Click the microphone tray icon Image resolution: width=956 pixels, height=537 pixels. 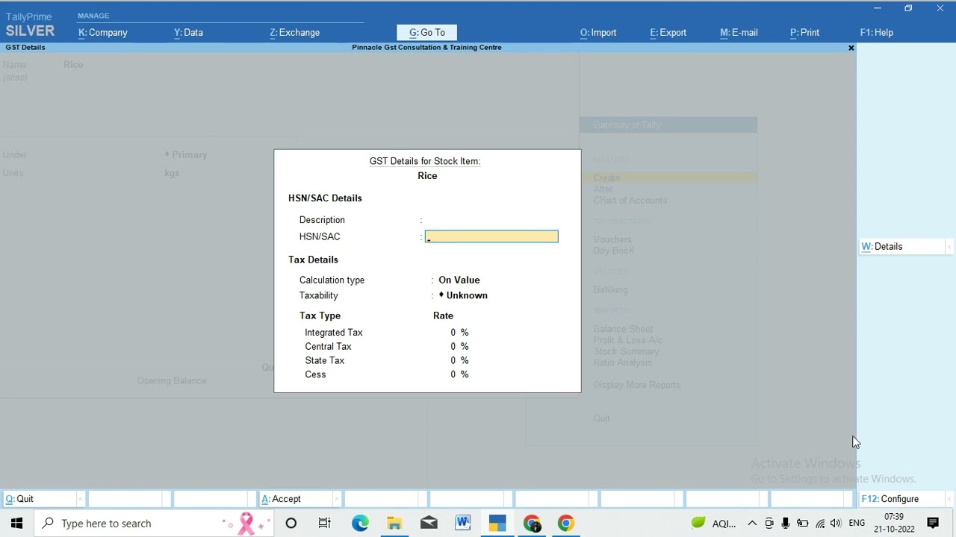[786, 524]
